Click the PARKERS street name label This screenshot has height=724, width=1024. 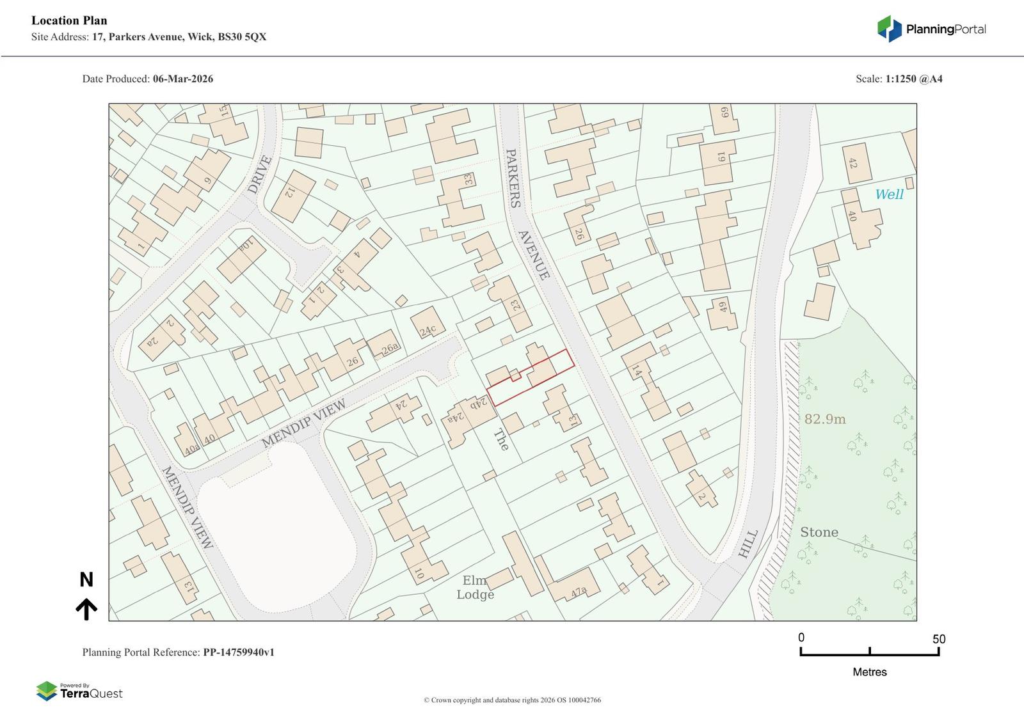513,178
